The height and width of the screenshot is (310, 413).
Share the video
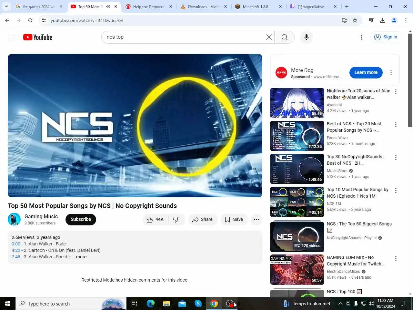pyautogui.click(x=202, y=220)
